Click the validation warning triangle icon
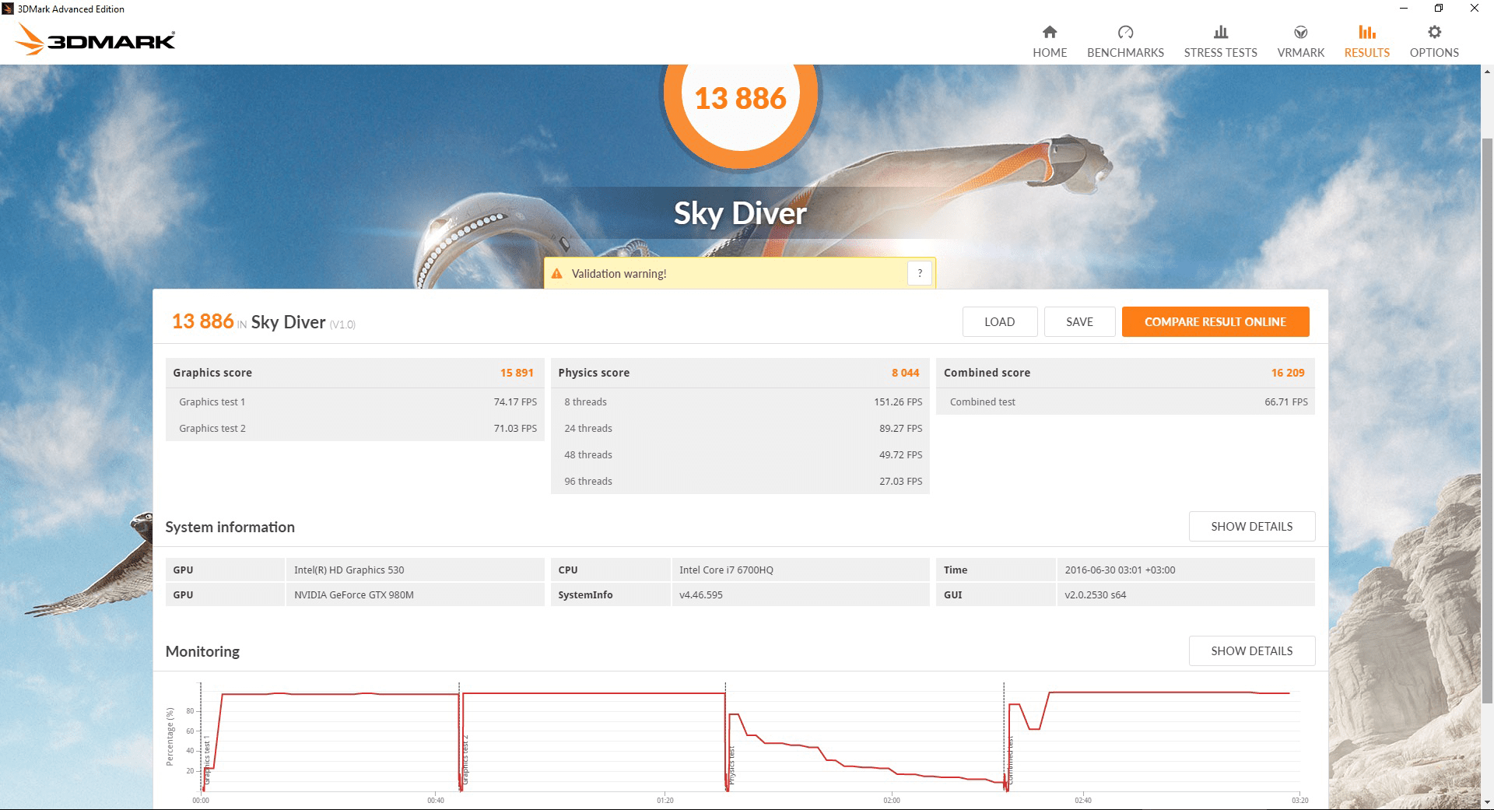 coord(557,273)
